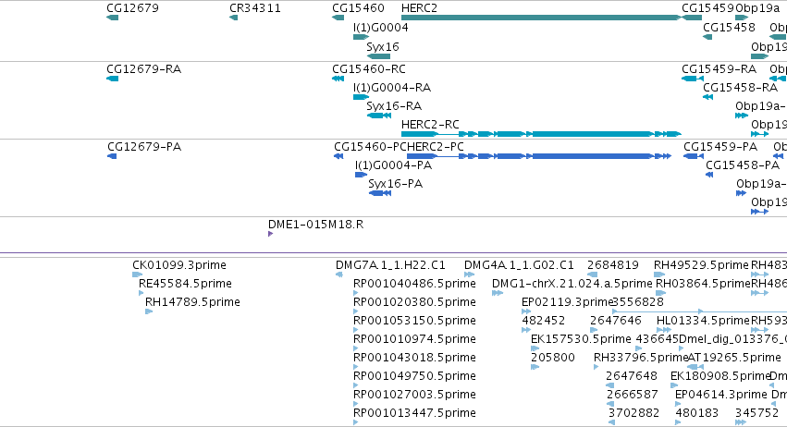
Task: Open the RH14789.5prime EST label
Action: [x=192, y=302]
